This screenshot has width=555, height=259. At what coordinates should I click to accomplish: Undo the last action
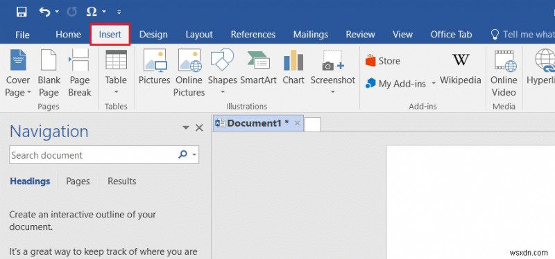(44, 12)
